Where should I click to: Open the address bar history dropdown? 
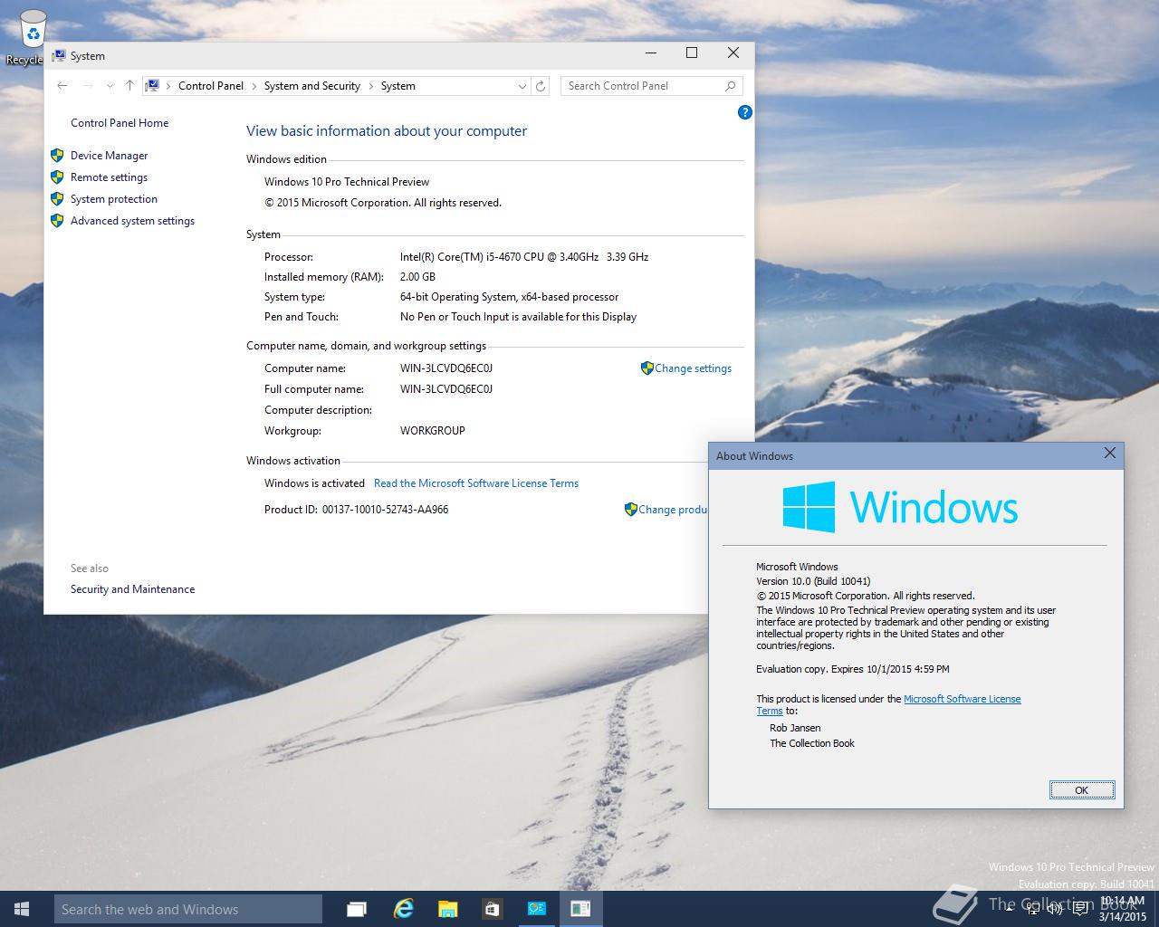(522, 86)
